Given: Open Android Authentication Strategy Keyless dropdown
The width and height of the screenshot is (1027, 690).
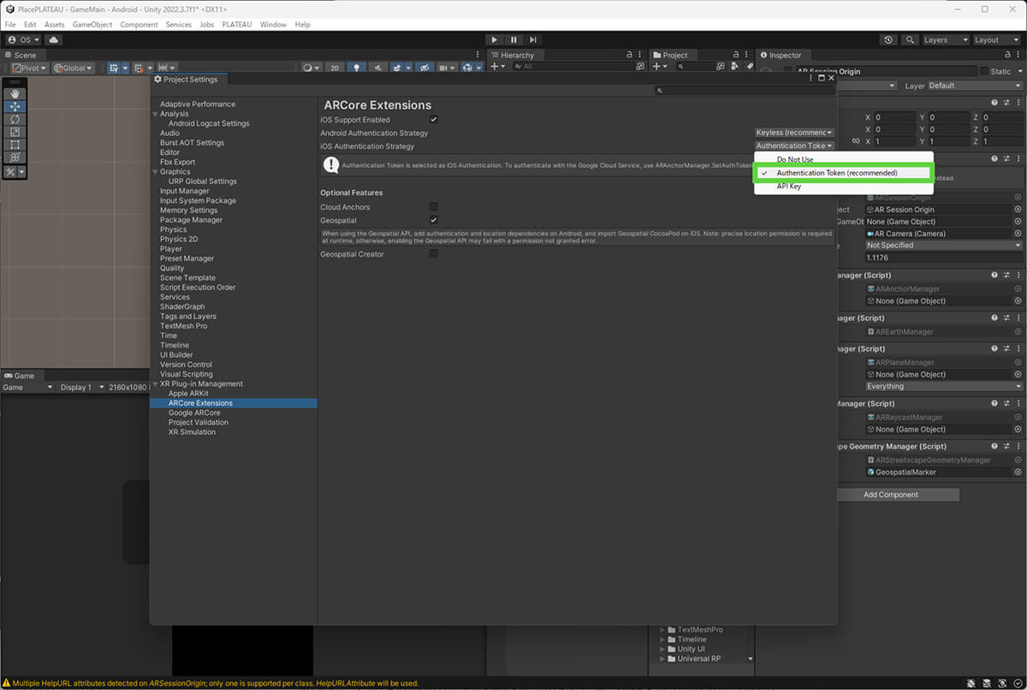Looking at the screenshot, I should click(794, 133).
